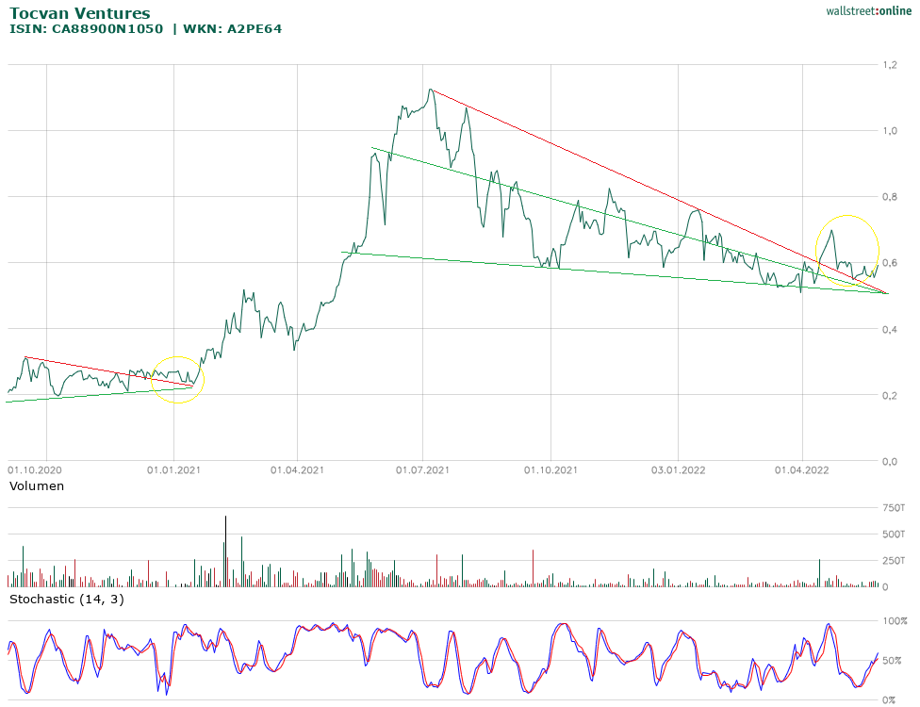Screen dimensions: 920x707
Task: Click the 03.01.2022 date label
Action: click(x=679, y=470)
